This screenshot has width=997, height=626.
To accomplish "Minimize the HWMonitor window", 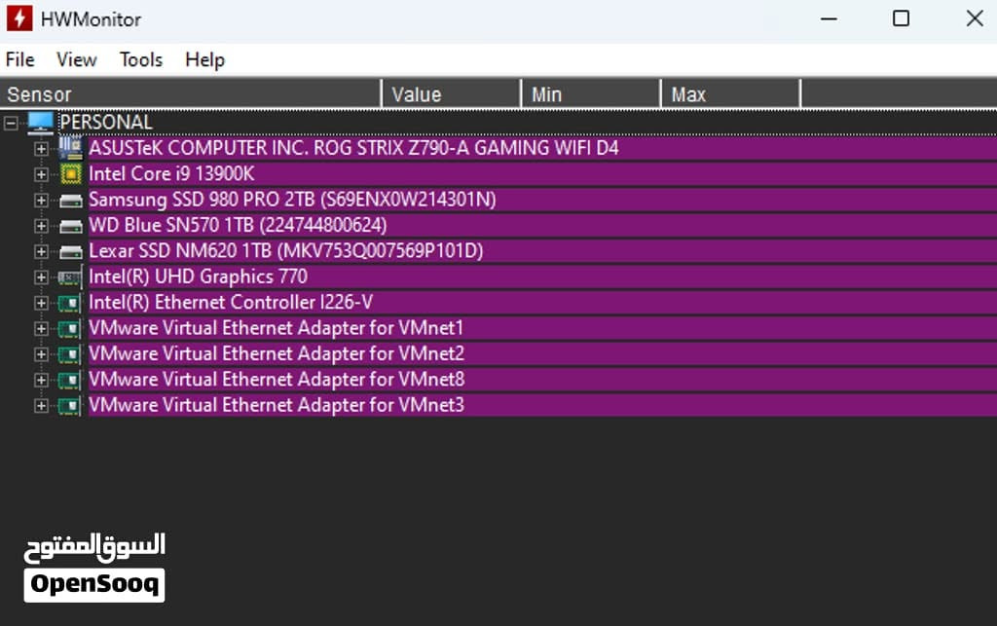I will [x=829, y=18].
